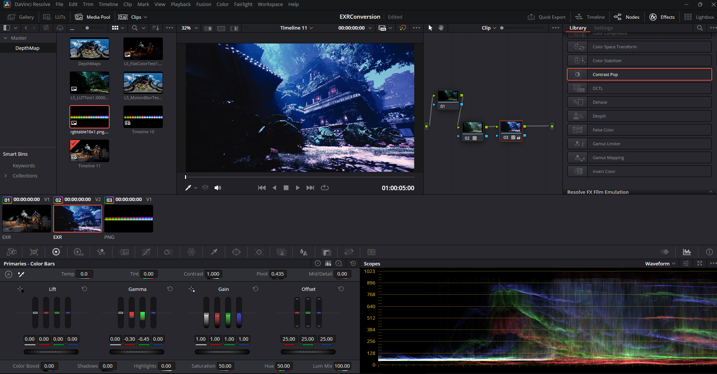Show the Scopes panel icon

(x=687, y=252)
